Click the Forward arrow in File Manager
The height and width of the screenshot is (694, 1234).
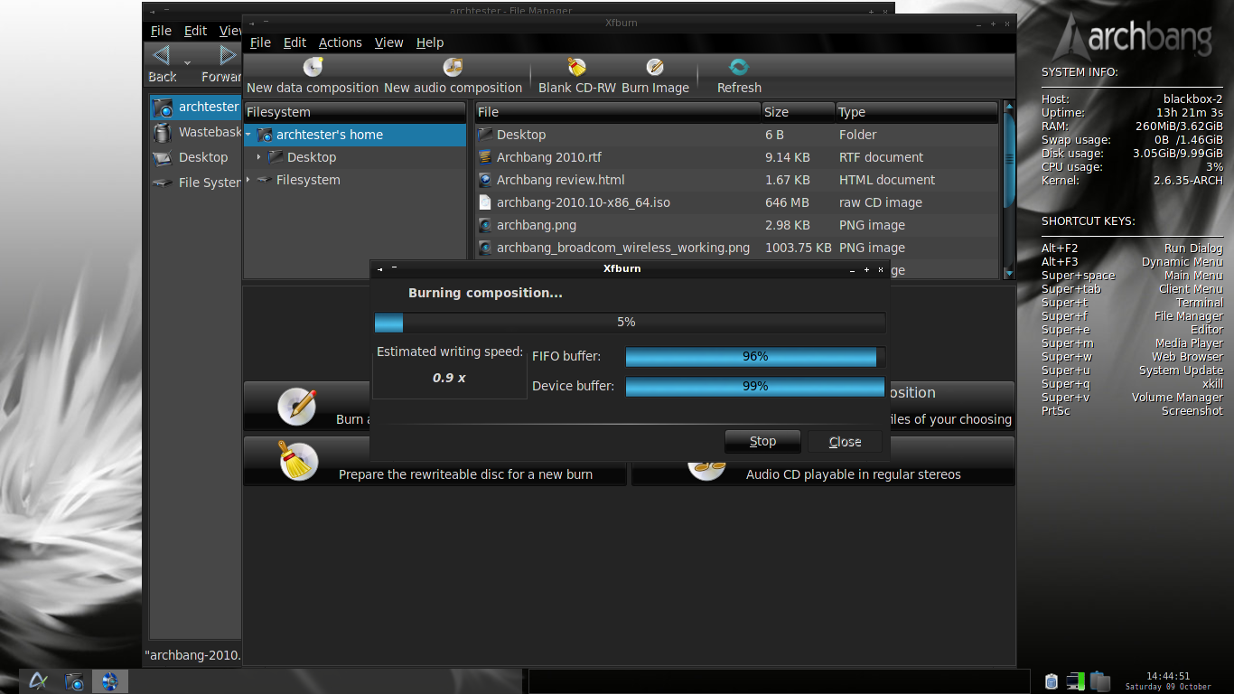coord(229,56)
